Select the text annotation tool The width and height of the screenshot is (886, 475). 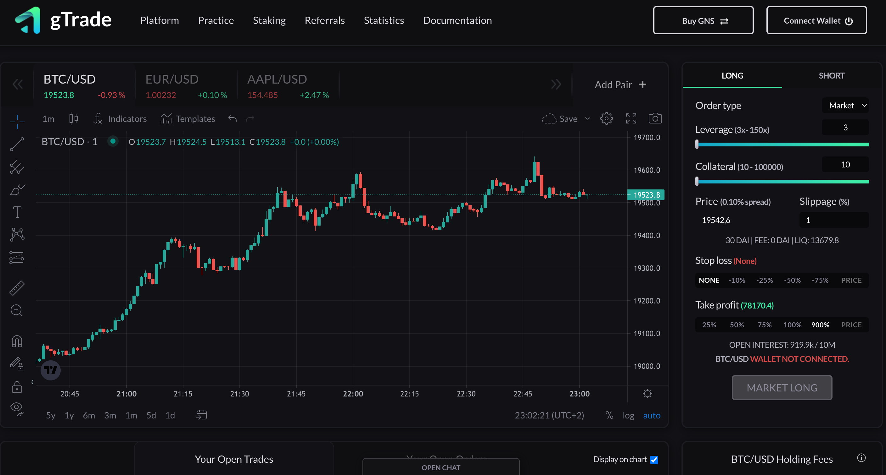click(17, 212)
